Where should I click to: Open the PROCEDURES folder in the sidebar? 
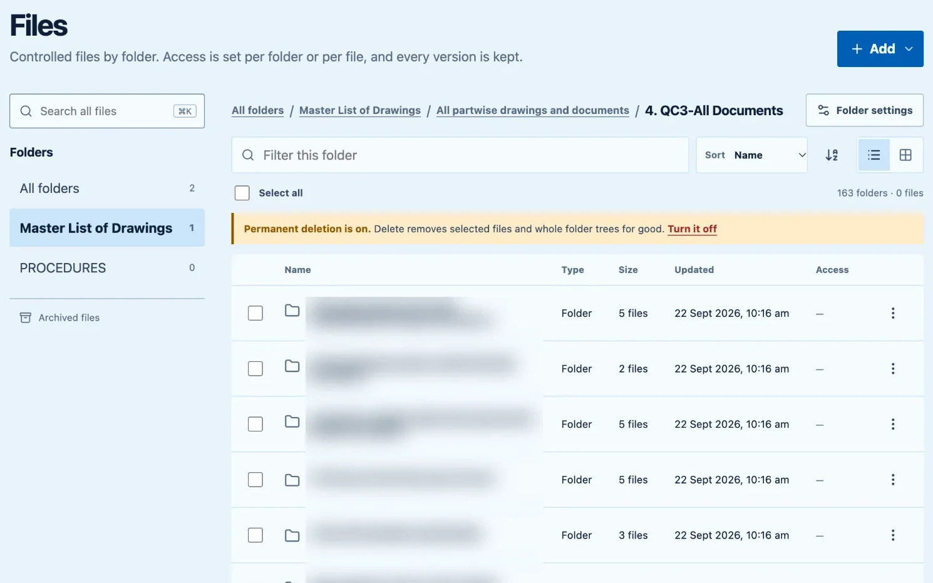pos(107,268)
